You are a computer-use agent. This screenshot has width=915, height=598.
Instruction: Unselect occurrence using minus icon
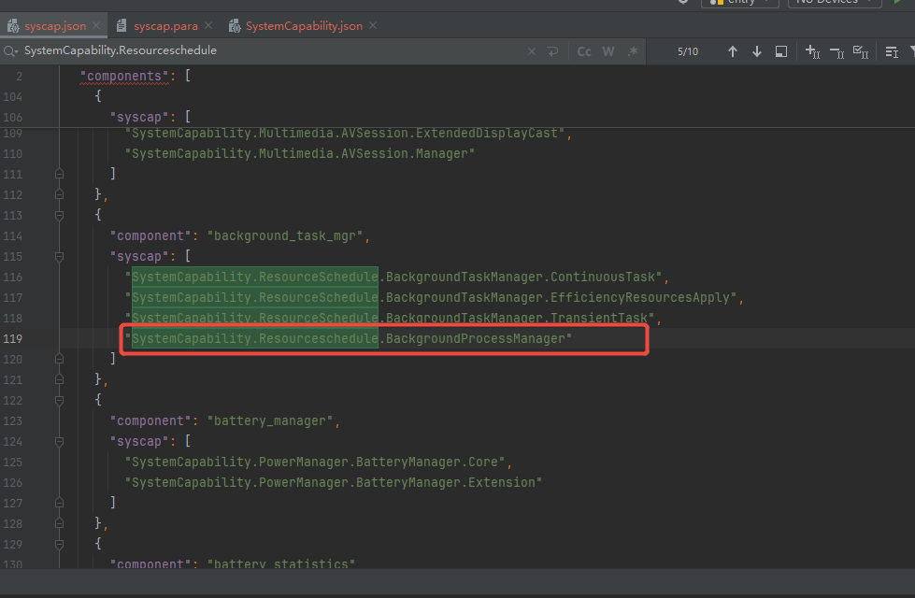pos(836,52)
